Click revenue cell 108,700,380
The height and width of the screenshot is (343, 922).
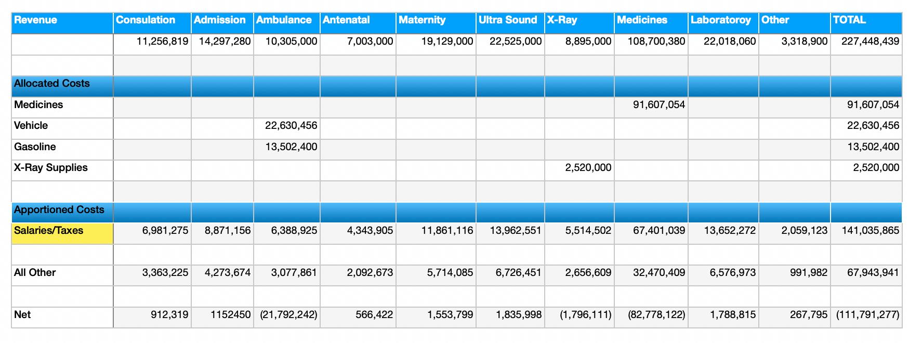651,45
